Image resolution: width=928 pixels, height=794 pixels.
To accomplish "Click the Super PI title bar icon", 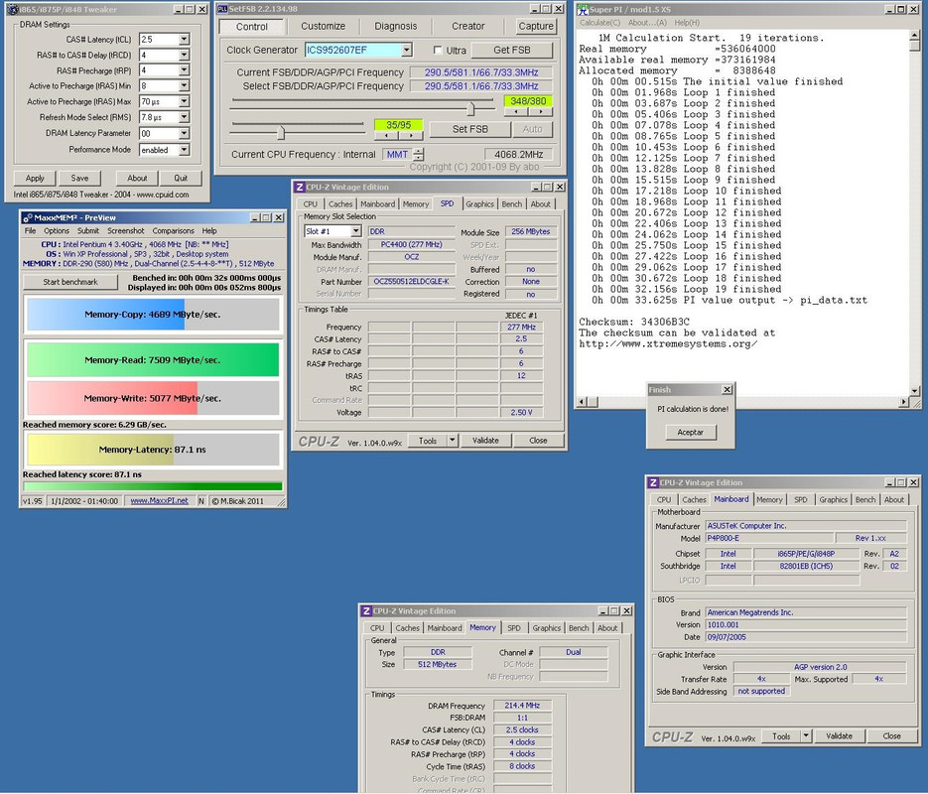I will coord(583,9).
